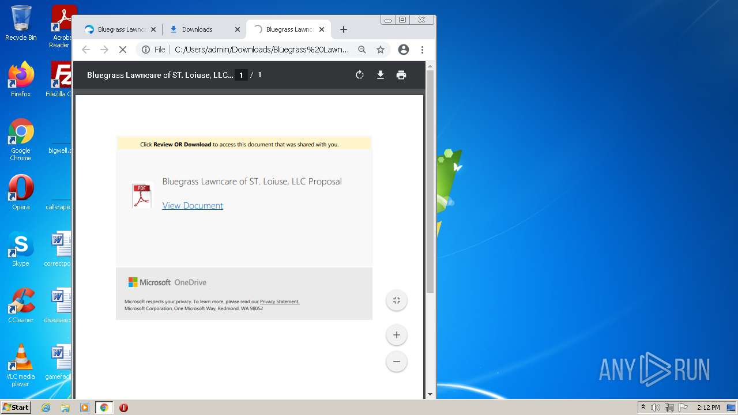Click the PDF file icon in document
The width and height of the screenshot is (738, 415).
coord(141,195)
